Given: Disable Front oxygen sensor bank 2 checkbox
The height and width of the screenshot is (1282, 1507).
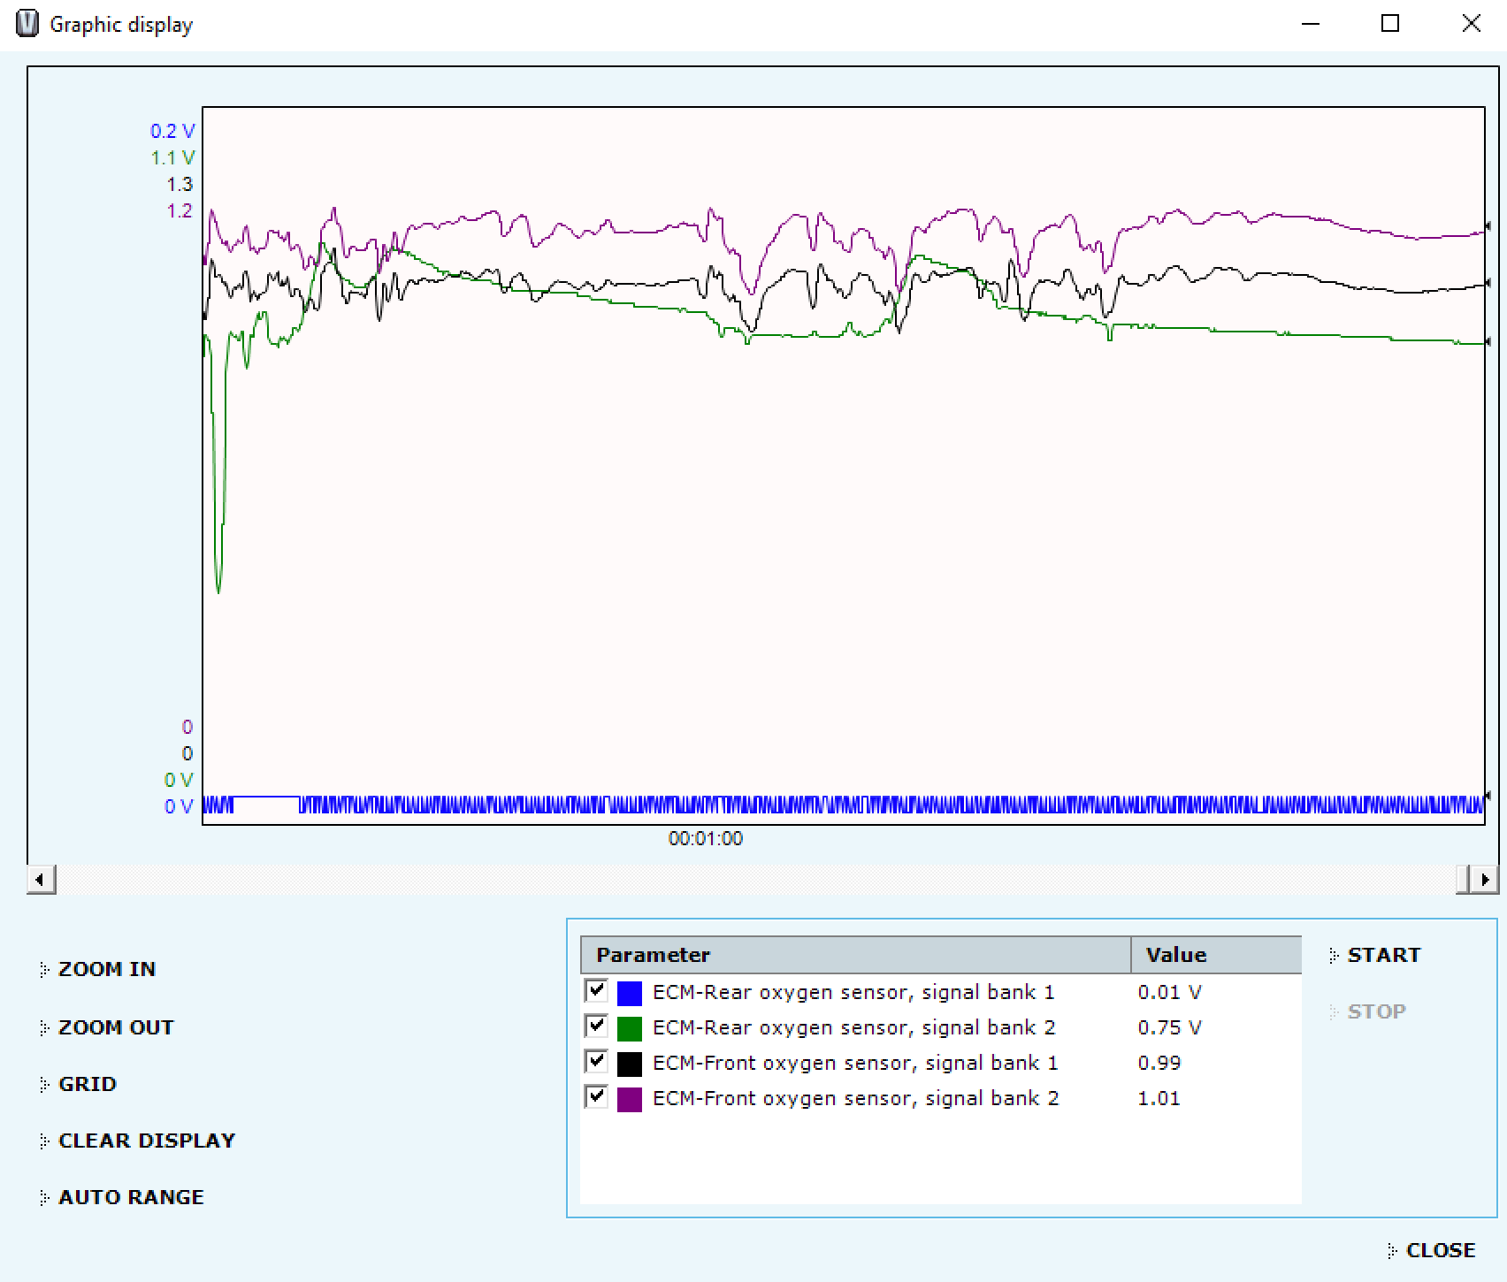Looking at the screenshot, I should pos(596,1097).
